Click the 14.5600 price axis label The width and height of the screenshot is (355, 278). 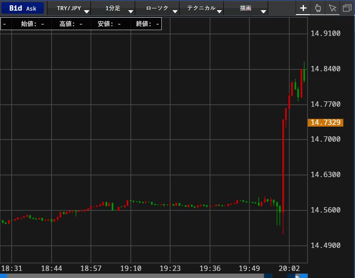pos(326,210)
